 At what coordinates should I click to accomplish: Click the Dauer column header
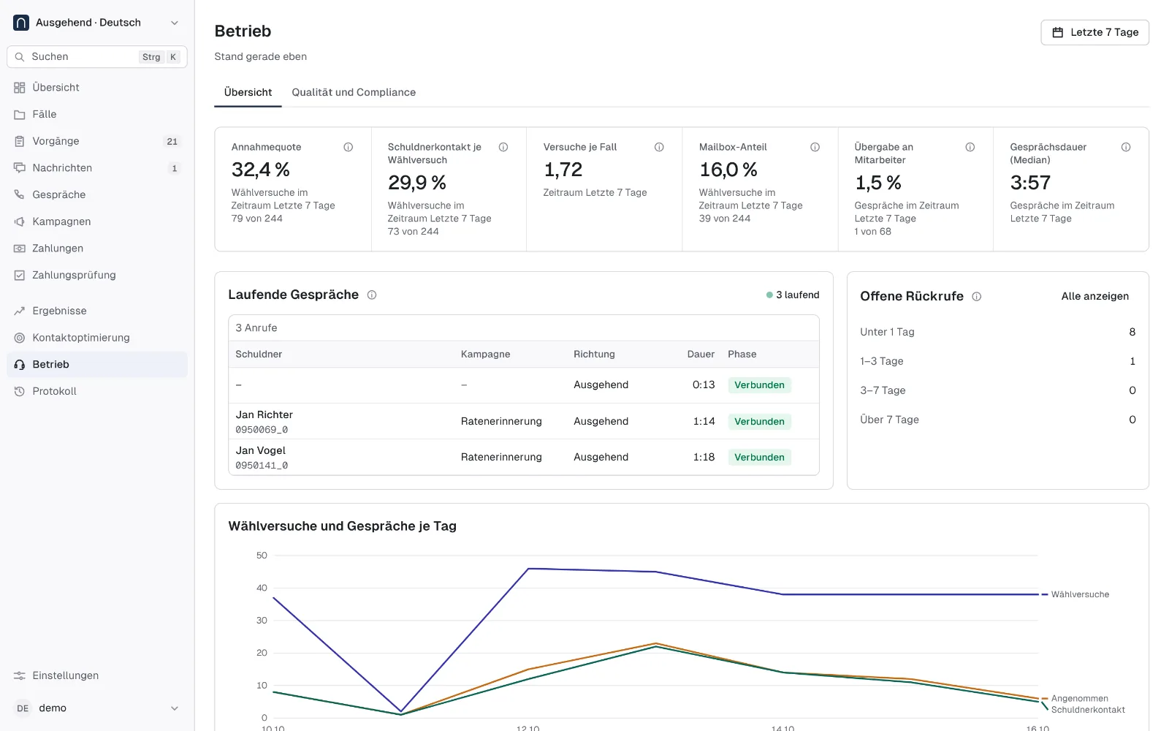701,354
